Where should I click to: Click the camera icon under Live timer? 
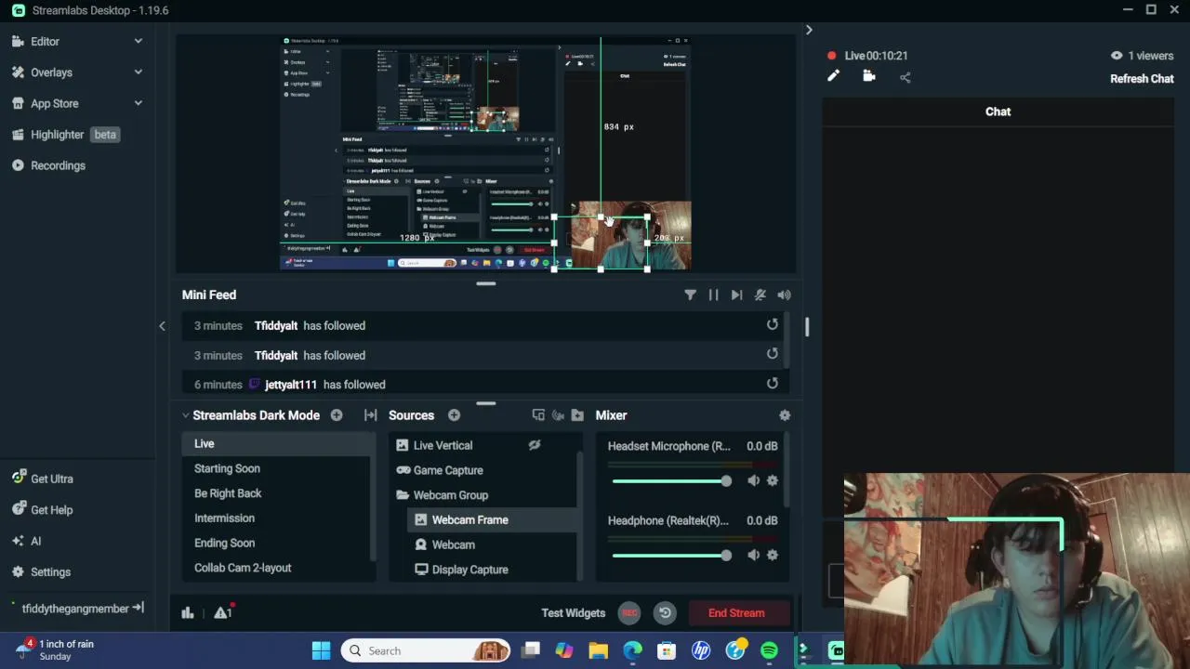(x=869, y=77)
